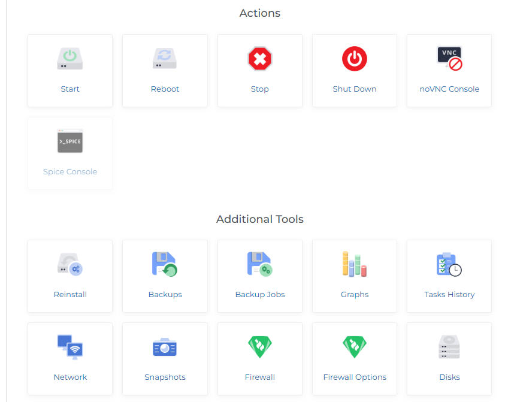This screenshot has width=505, height=402.
Task: Select the Snapshots text label
Action: pos(165,377)
